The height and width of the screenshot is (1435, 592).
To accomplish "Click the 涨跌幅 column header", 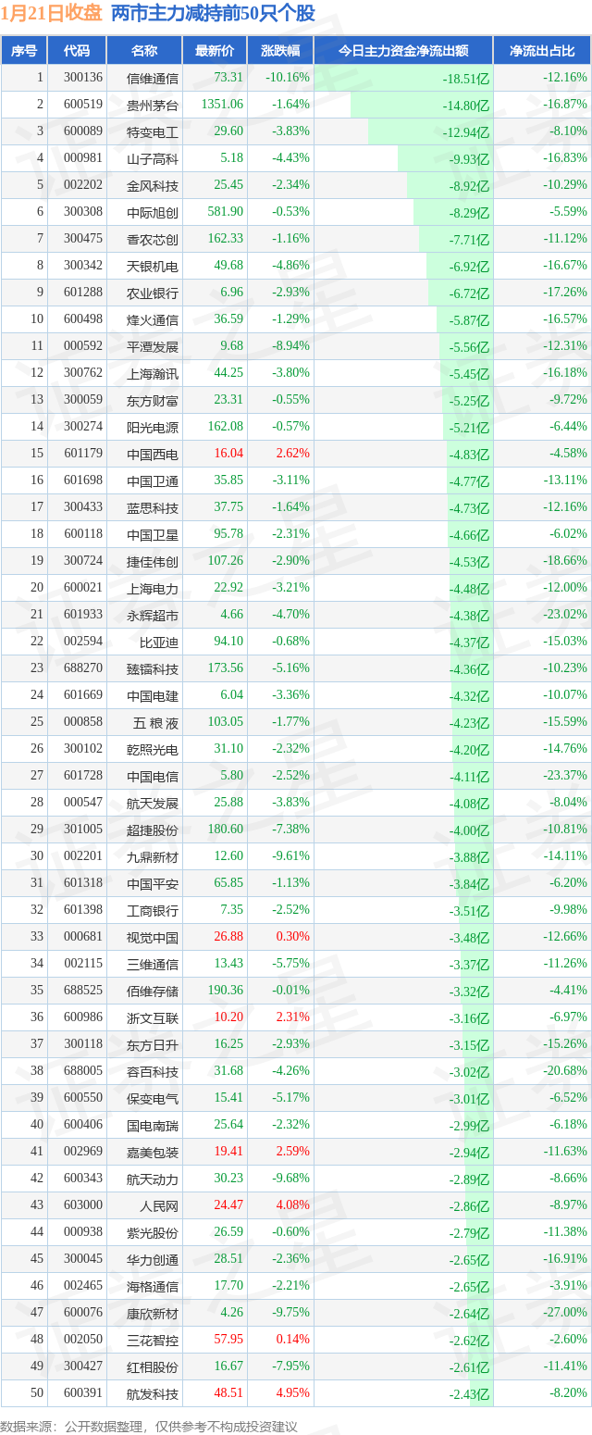I will pyautogui.click(x=280, y=50).
